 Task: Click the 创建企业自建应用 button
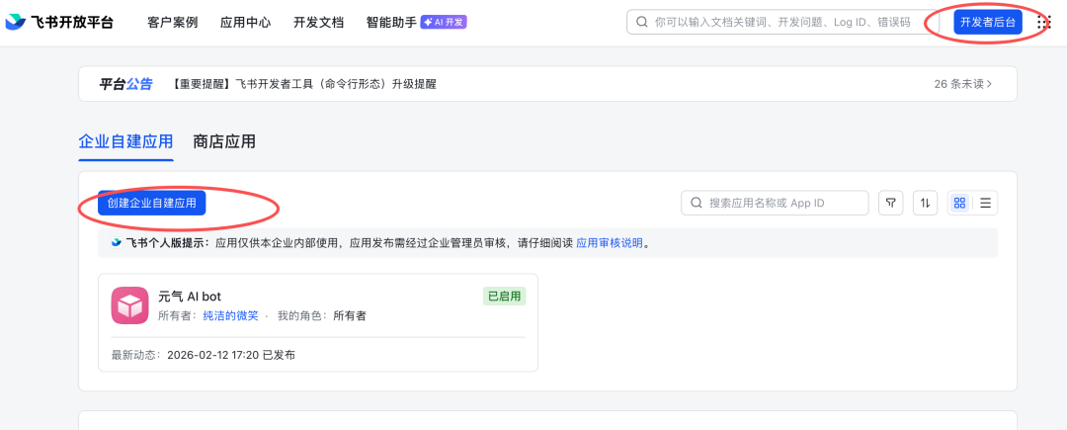[152, 203]
